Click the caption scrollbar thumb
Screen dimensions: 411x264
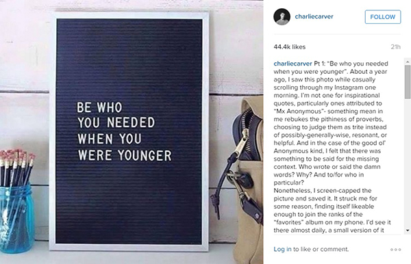click(x=408, y=82)
